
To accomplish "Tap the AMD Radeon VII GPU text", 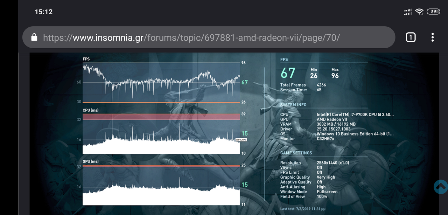I will tap(332, 119).
